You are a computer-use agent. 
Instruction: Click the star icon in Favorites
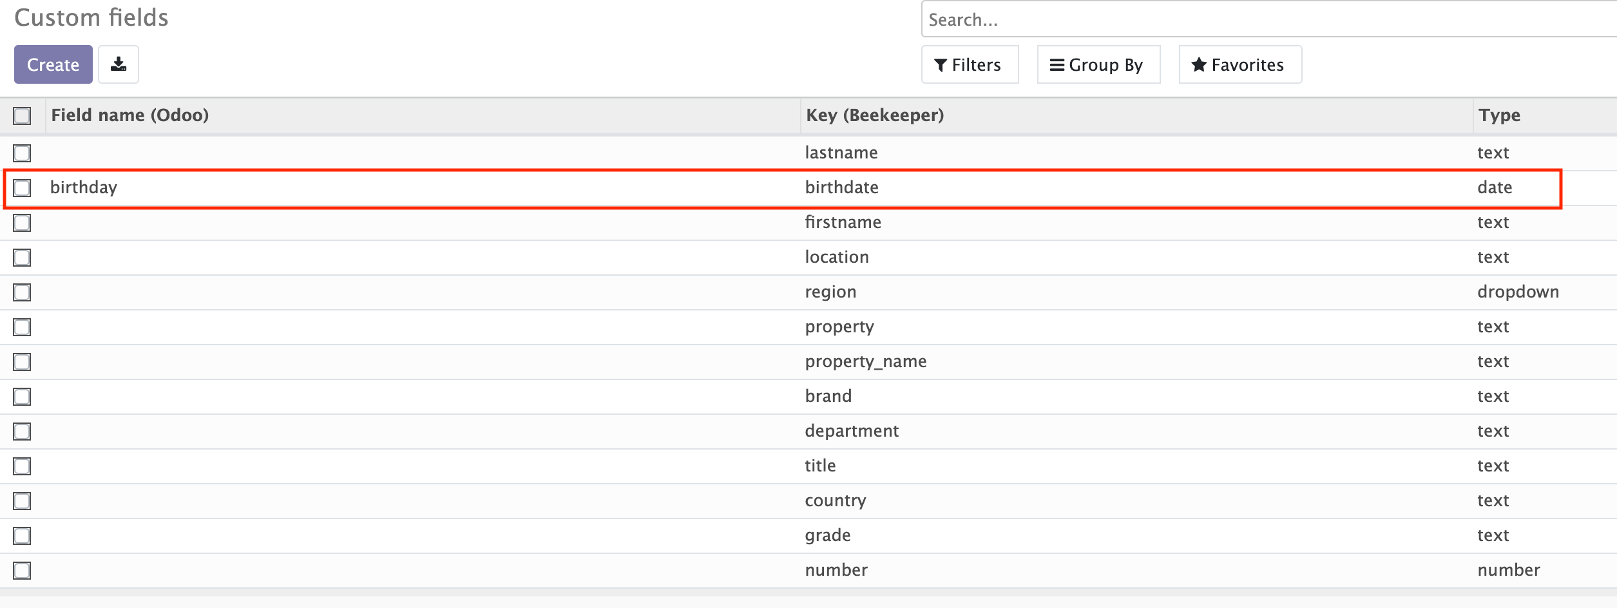tap(1198, 64)
